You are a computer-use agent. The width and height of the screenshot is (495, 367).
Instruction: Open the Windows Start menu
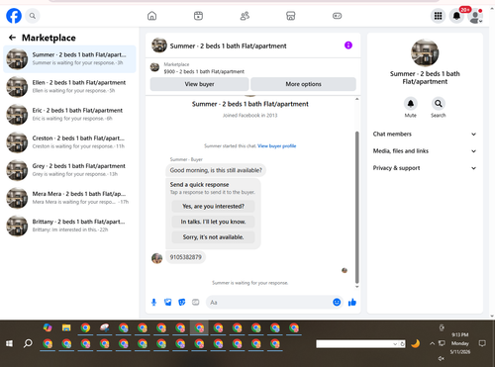point(9,343)
